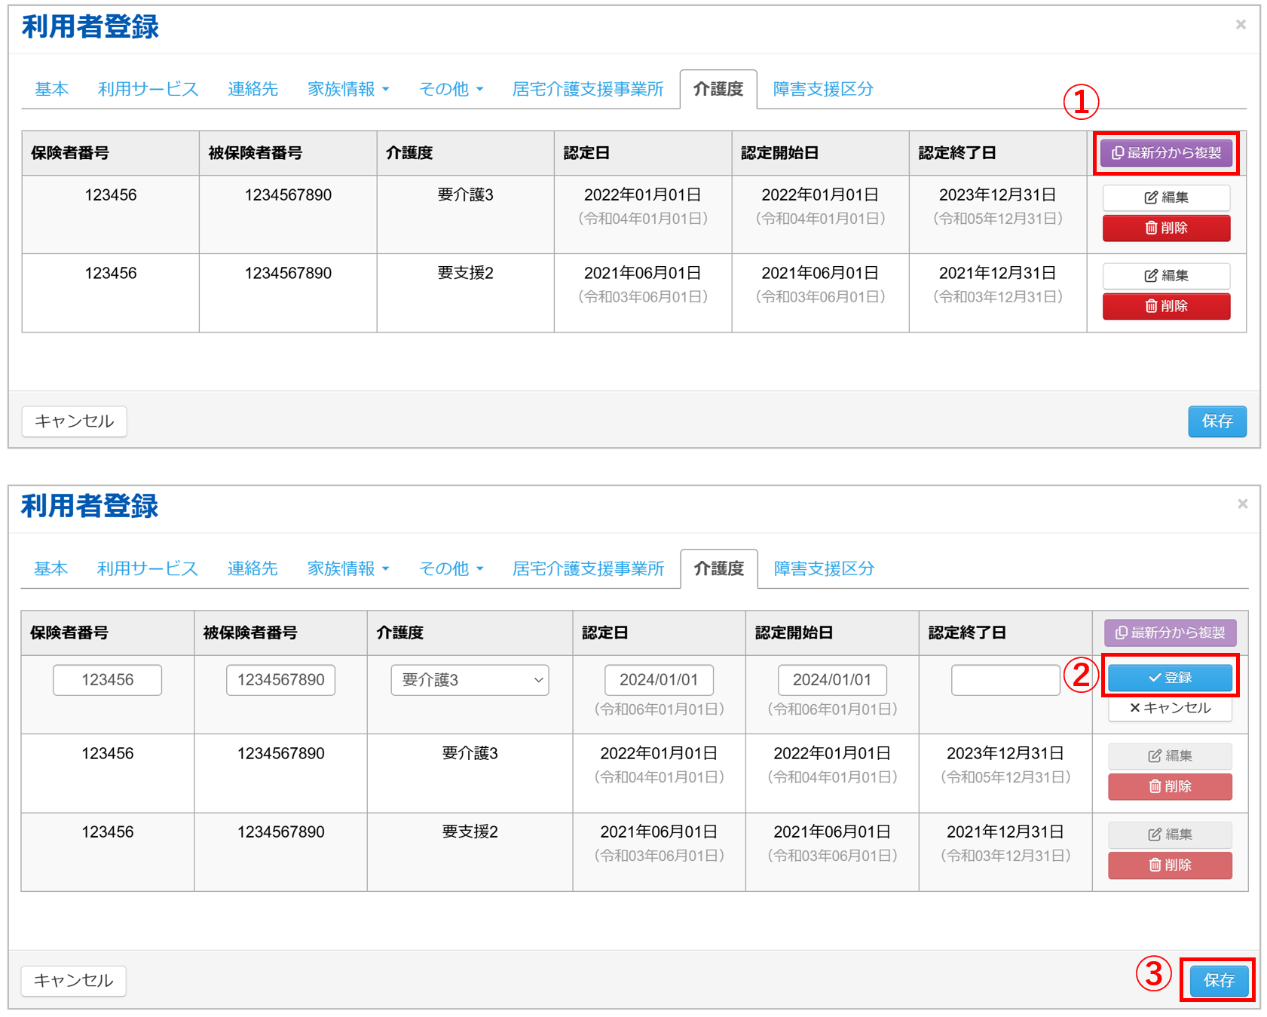Switch to 障害支援区分 tab in the upper dialog
The width and height of the screenshot is (1267, 1017).
822,90
